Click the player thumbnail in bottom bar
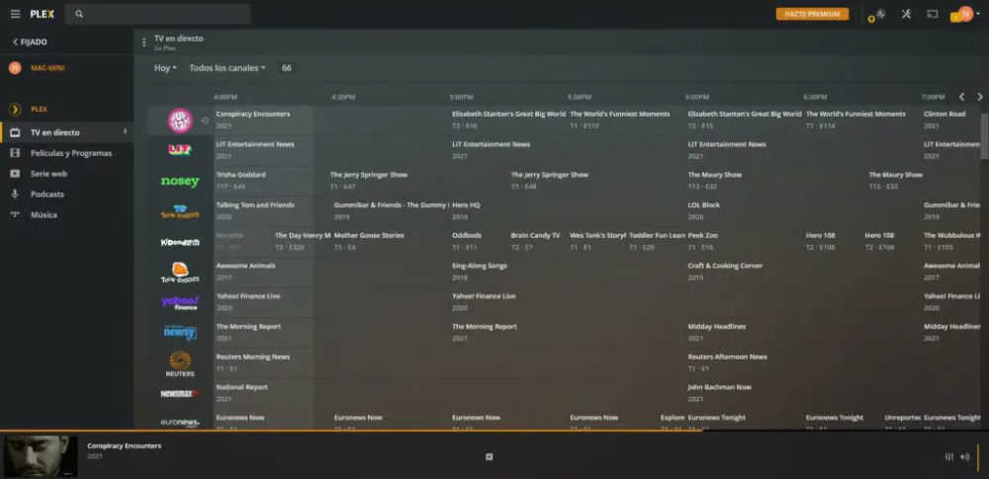The height and width of the screenshot is (479, 989). click(x=41, y=455)
